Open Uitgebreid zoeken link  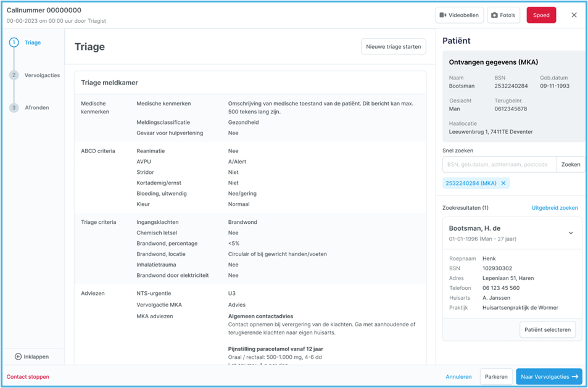[554, 208]
